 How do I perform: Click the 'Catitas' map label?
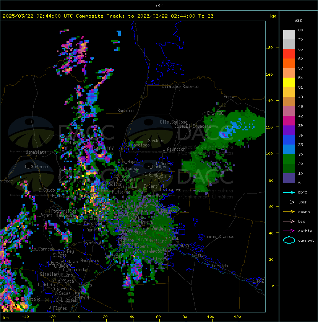pyautogui.click(x=198, y=256)
